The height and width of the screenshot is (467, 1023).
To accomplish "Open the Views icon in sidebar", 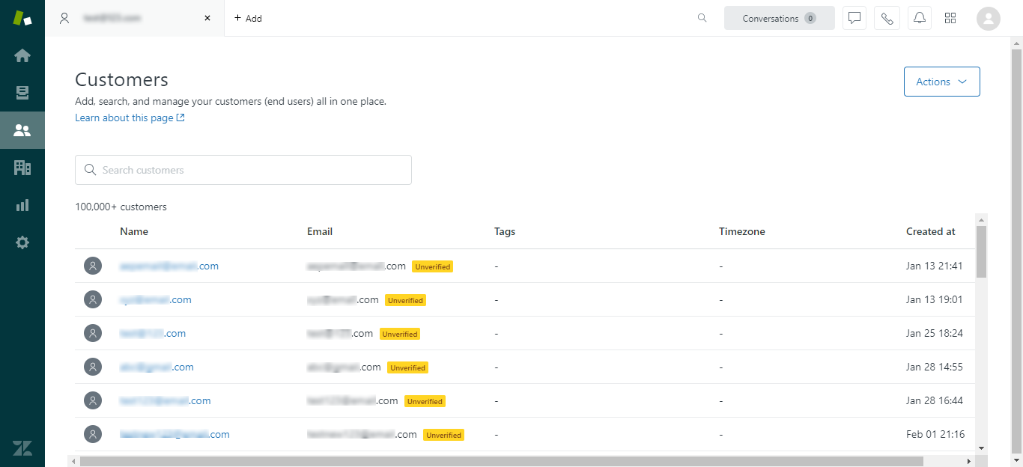I will (x=22, y=93).
